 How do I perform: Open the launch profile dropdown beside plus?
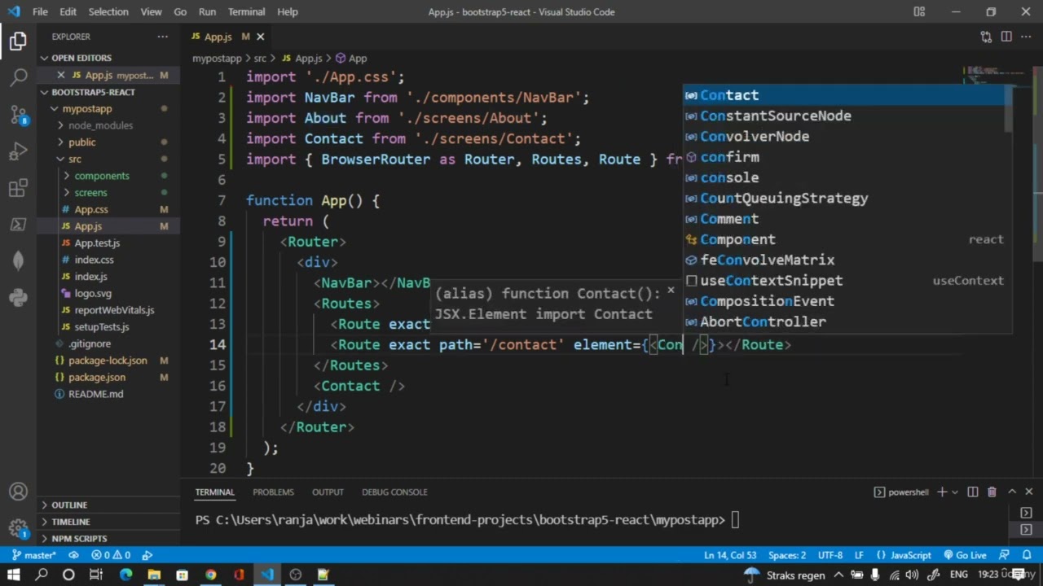955,492
